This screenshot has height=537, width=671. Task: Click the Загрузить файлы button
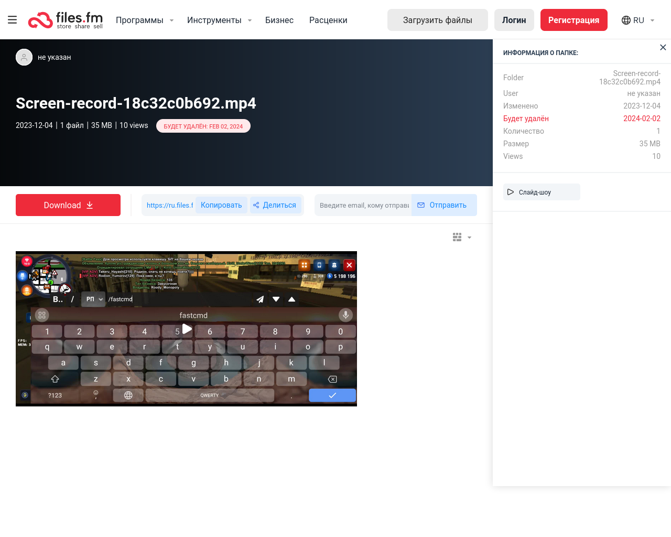click(x=438, y=20)
